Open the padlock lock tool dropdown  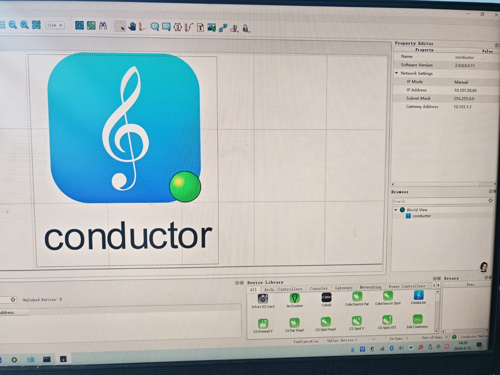pyautogui.click(x=246, y=29)
